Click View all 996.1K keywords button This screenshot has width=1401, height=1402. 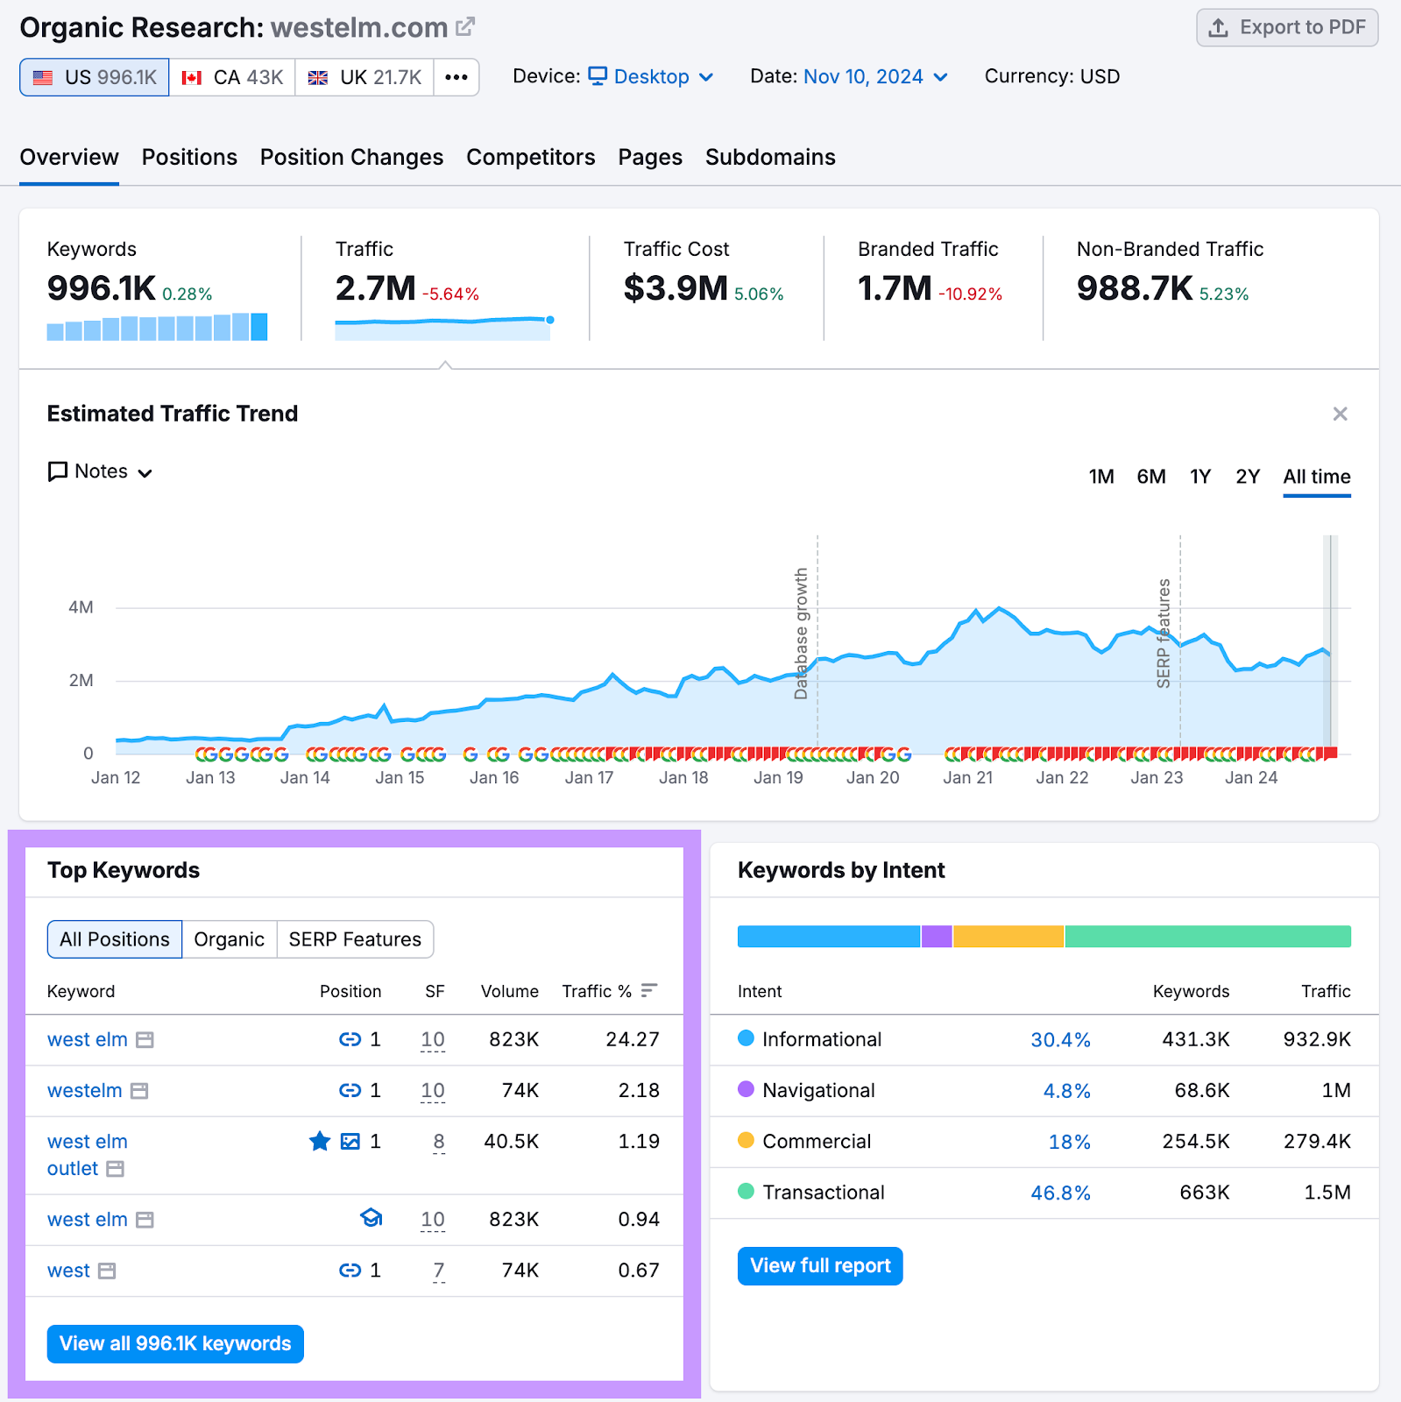click(175, 1343)
